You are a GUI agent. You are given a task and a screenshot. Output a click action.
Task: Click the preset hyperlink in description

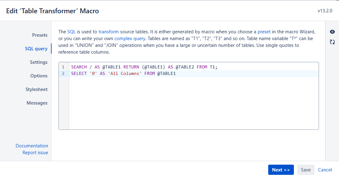pos(264,31)
